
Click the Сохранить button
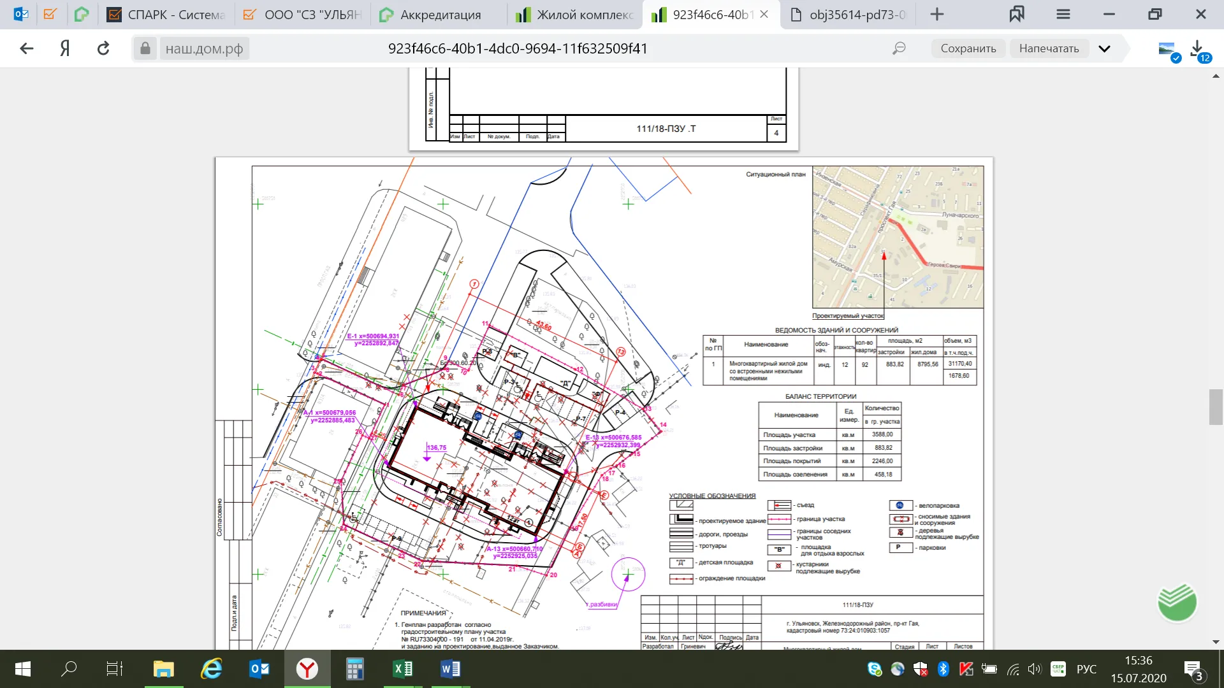(968, 48)
